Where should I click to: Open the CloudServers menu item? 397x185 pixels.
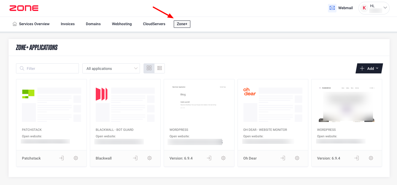pyautogui.click(x=154, y=24)
